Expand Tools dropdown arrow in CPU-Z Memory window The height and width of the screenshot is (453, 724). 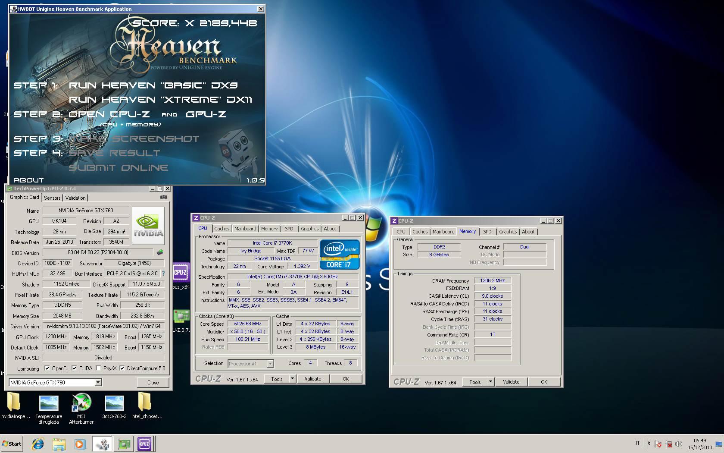point(490,382)
